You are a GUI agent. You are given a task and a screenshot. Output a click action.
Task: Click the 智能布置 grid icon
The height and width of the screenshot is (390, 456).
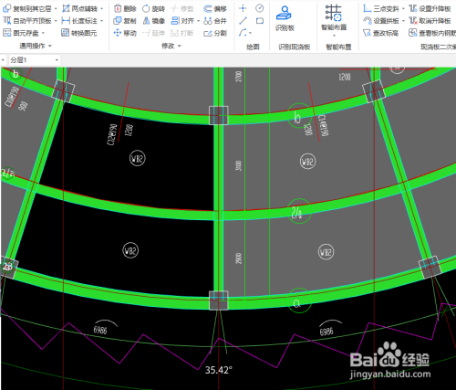334,13
